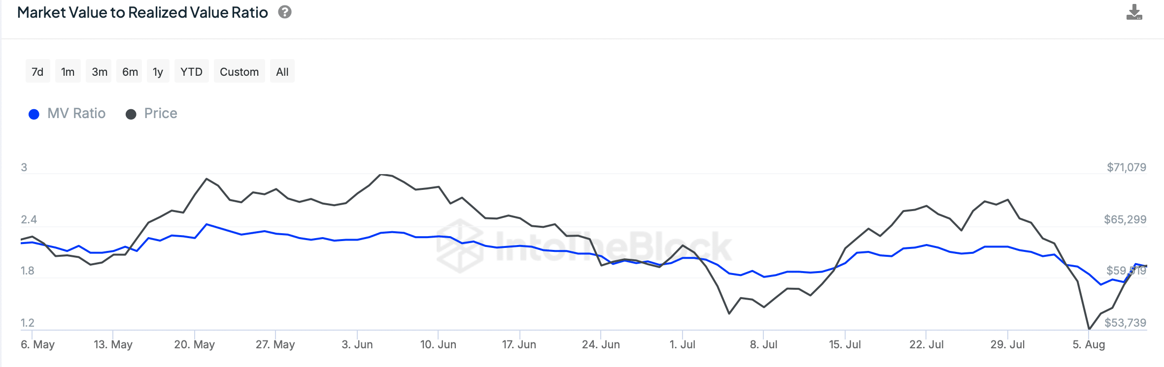The width and height of the screenshot is (1164, 367).
Task: Toggle the Price legend series
Action: click(151, 114)
